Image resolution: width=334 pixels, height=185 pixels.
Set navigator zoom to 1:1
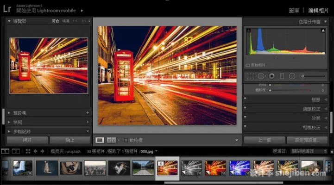75,21
